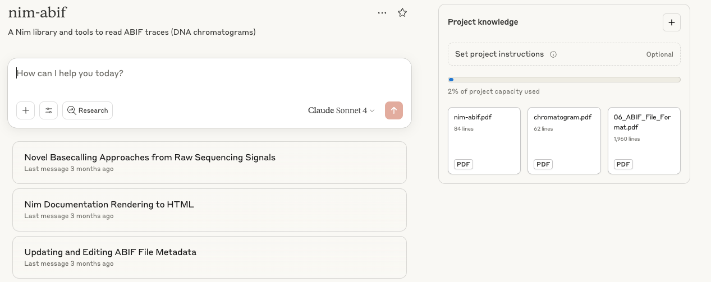Open the search and tools settings sliders icon
Image resolution: width=711 pixels, height=282 pixels.
coord(48,110)
